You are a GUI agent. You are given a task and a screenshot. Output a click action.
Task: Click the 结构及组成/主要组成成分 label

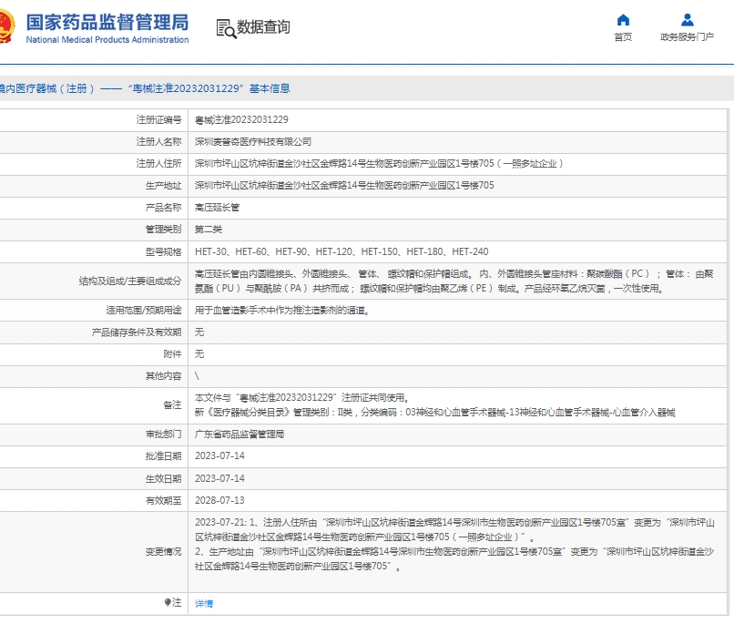(130, 281)
